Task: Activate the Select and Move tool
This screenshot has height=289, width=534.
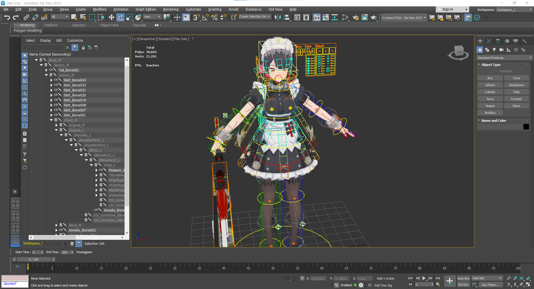Action: coord(111,18)
